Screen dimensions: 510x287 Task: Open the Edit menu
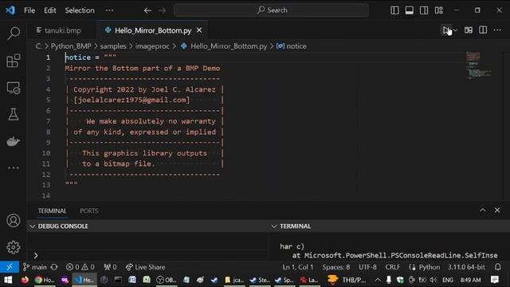(x=49, y=10)
